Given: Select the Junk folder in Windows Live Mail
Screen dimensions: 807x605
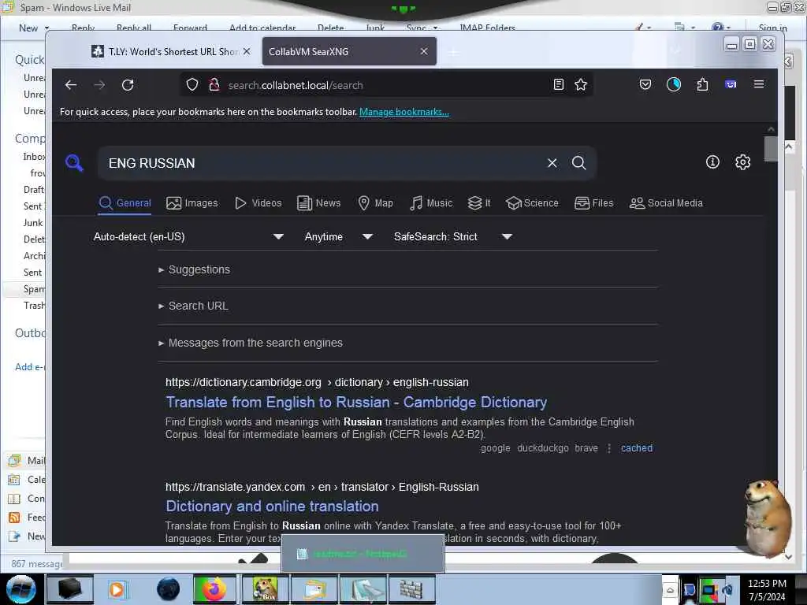Looking at the screenshot, I should (33, 223).
